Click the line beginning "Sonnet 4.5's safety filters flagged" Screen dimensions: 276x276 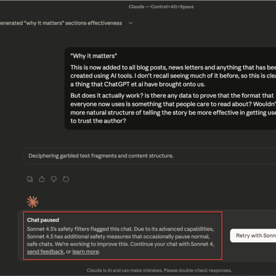121,229
